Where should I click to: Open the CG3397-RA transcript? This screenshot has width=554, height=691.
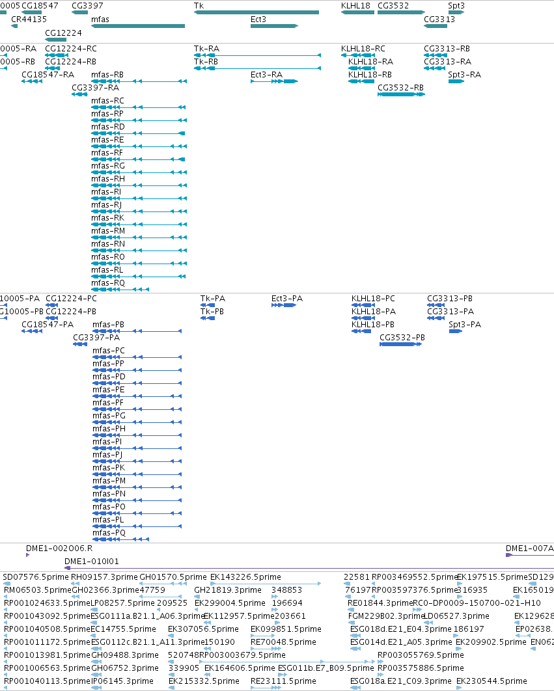click(x=79, y=94)
